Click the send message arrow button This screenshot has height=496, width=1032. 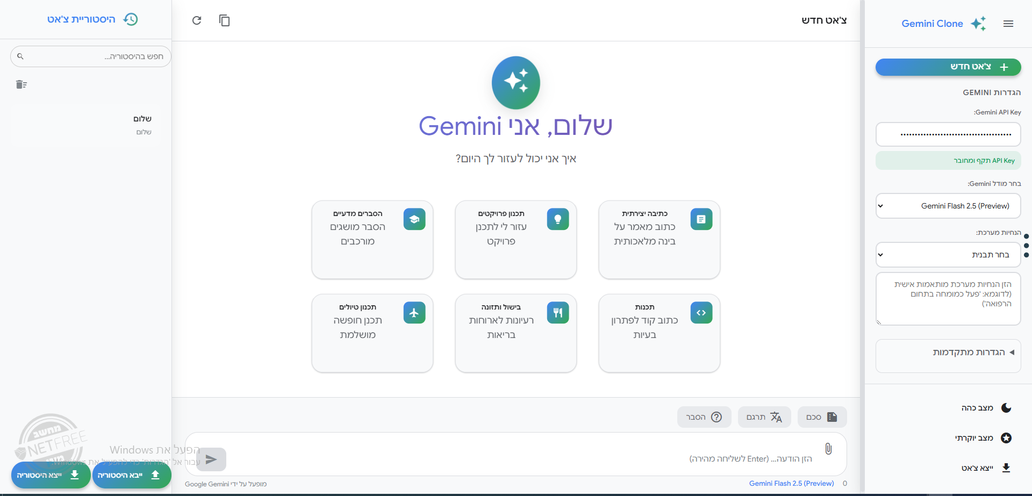tap(211, 459)
